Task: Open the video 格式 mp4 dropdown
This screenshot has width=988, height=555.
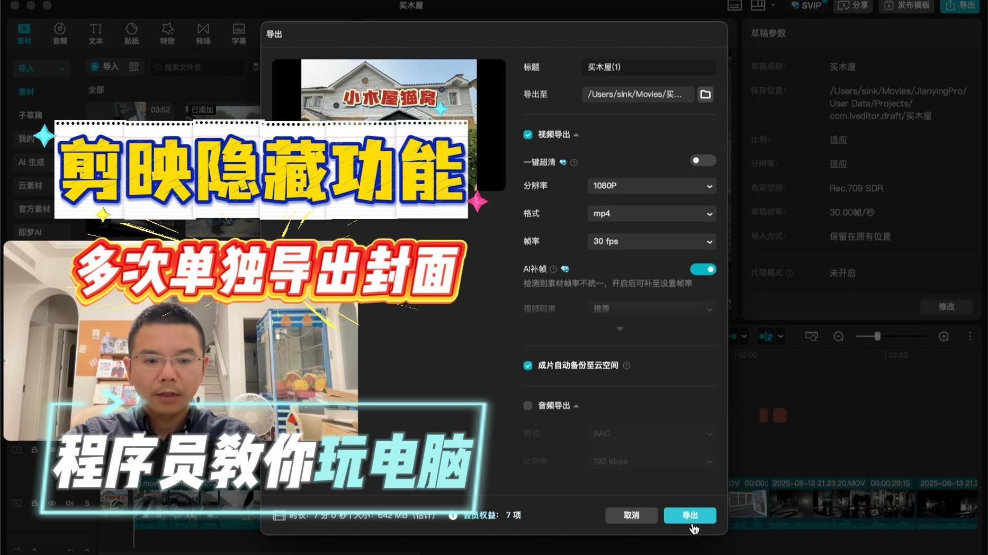Action: (x=652, y=214)
